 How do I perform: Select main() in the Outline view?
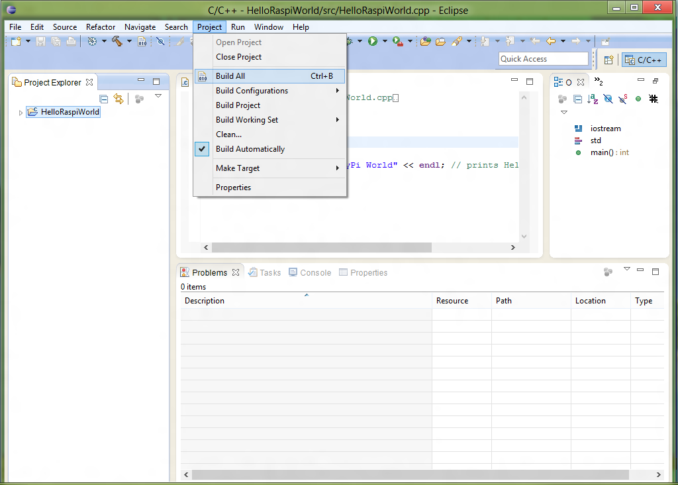pyautogui.click(x=610, y=152)
